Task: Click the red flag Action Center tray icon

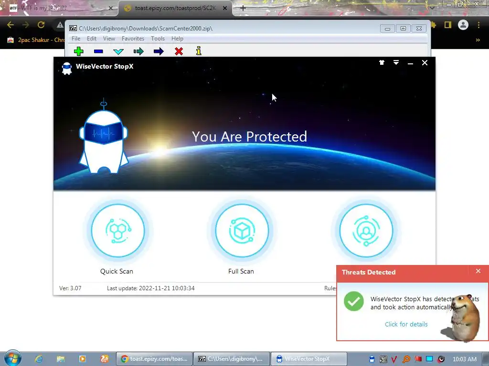Action: click(418, 359)
